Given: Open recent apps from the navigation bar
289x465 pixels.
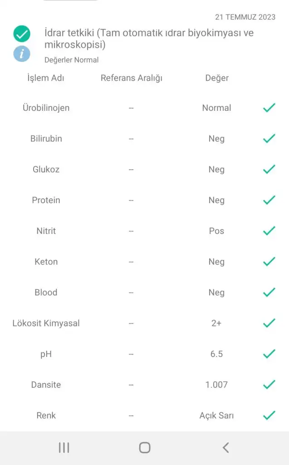Looking at the screenshot, I should tap(64, 448).
